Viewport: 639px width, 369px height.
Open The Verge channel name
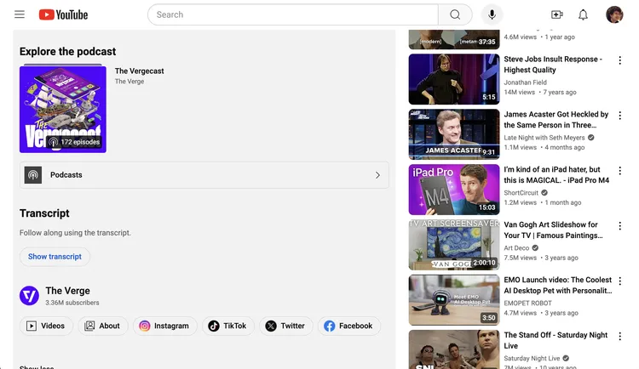coord(67,291)
